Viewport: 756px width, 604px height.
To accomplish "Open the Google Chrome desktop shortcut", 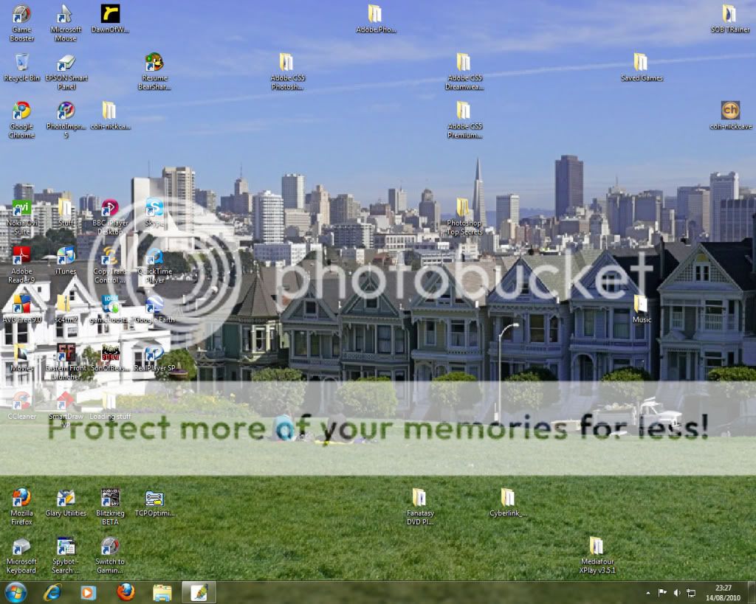I will click(21, 111).
